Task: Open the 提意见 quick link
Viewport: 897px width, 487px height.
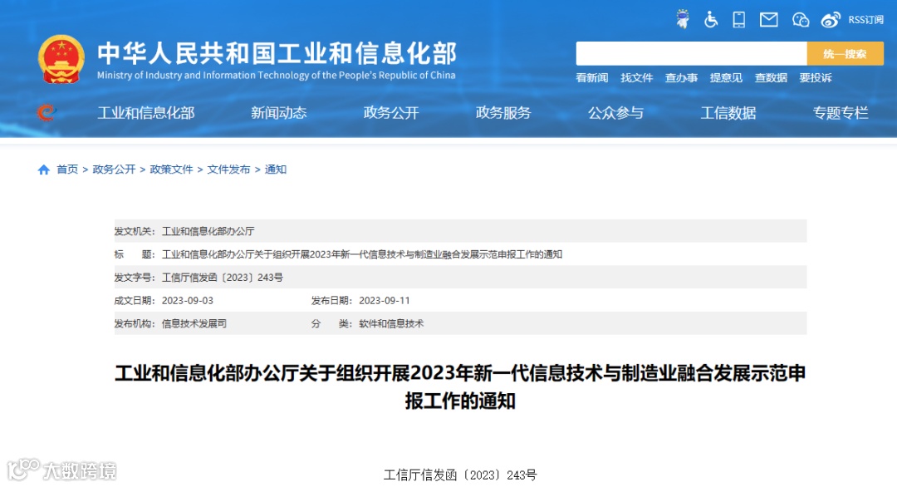Action: 726,78
